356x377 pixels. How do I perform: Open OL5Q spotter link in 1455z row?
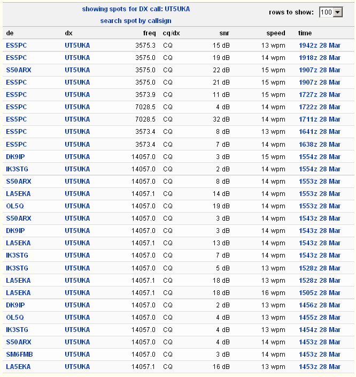click(x=15, y=318)
